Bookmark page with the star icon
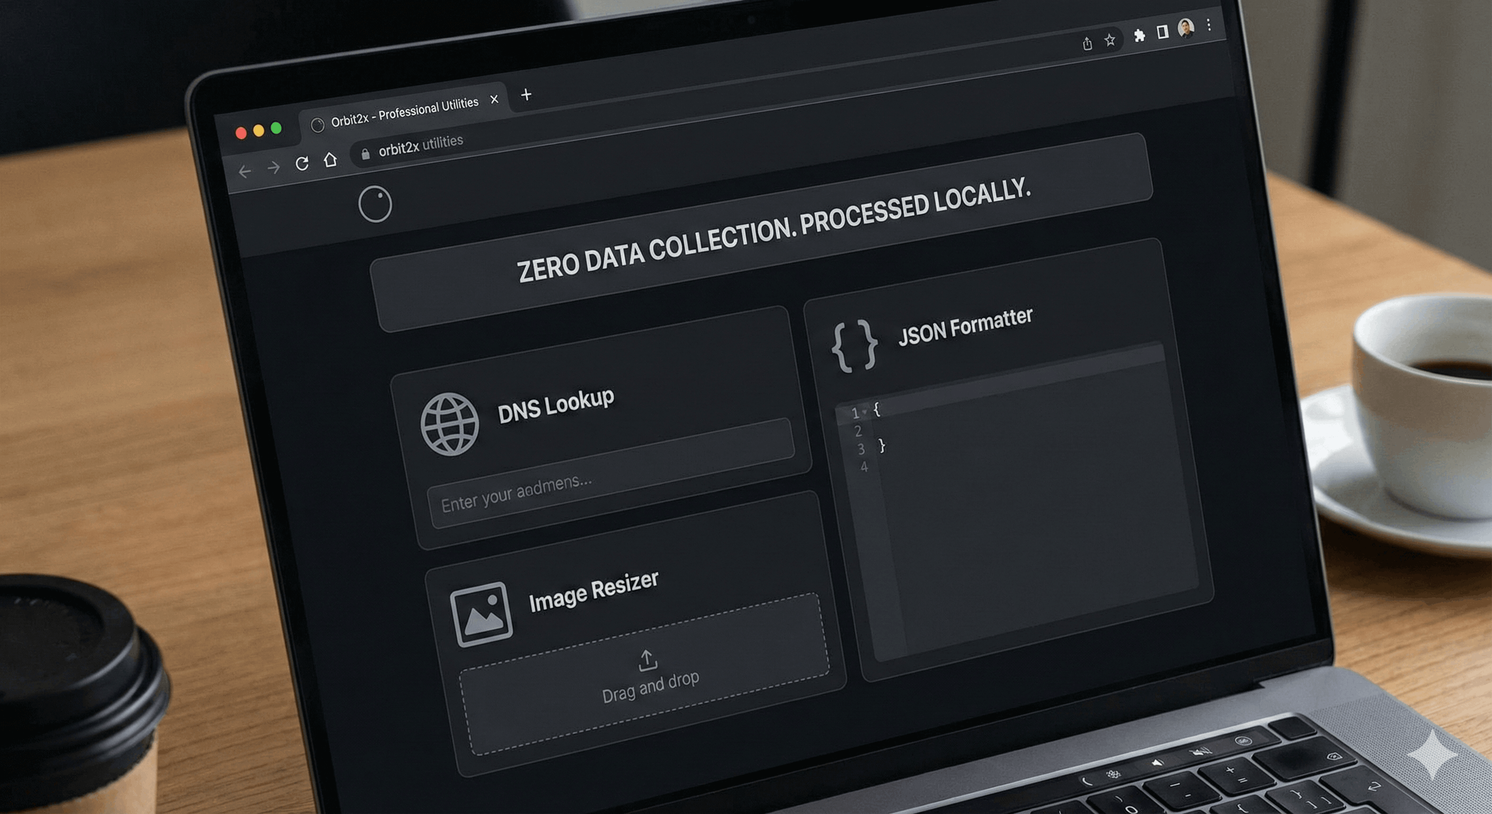The height and width of the screenshot is (814, 1492). [1109, 40]
